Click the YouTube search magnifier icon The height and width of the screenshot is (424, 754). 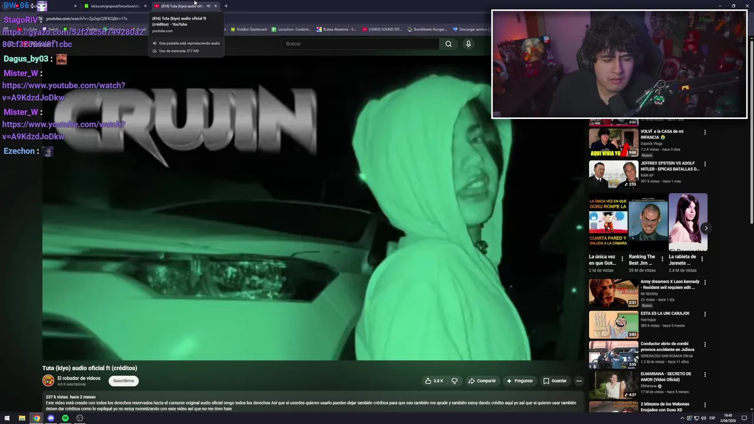[448, 44]
